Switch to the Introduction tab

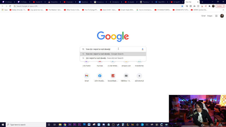[116, 2]
